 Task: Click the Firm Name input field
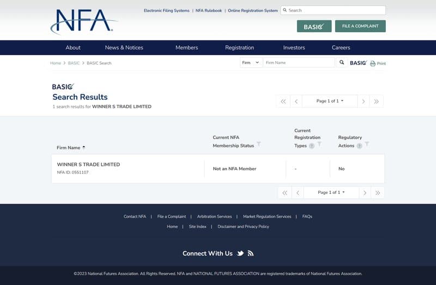299,62
